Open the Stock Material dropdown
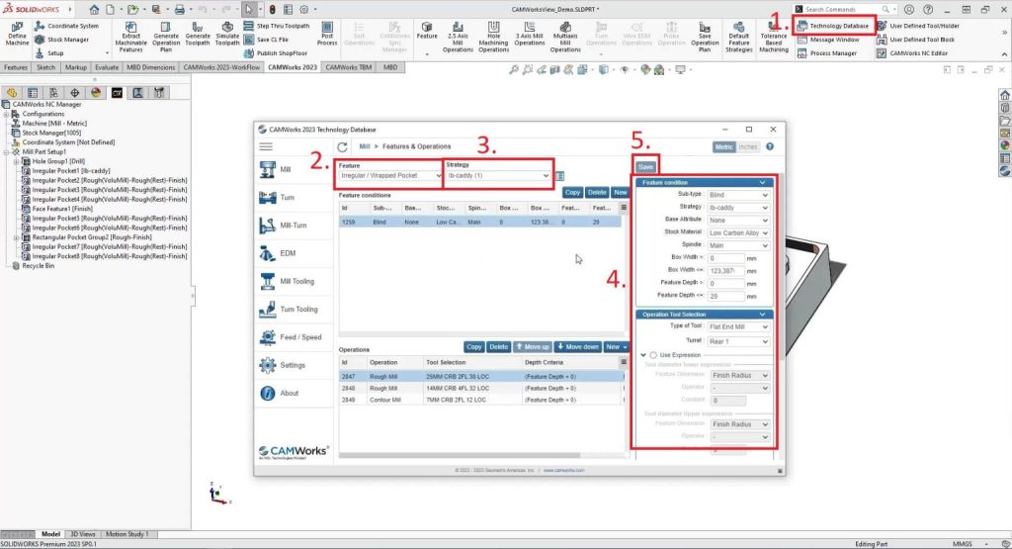This screenshot has width=1012, height=549. pos(738,233)
